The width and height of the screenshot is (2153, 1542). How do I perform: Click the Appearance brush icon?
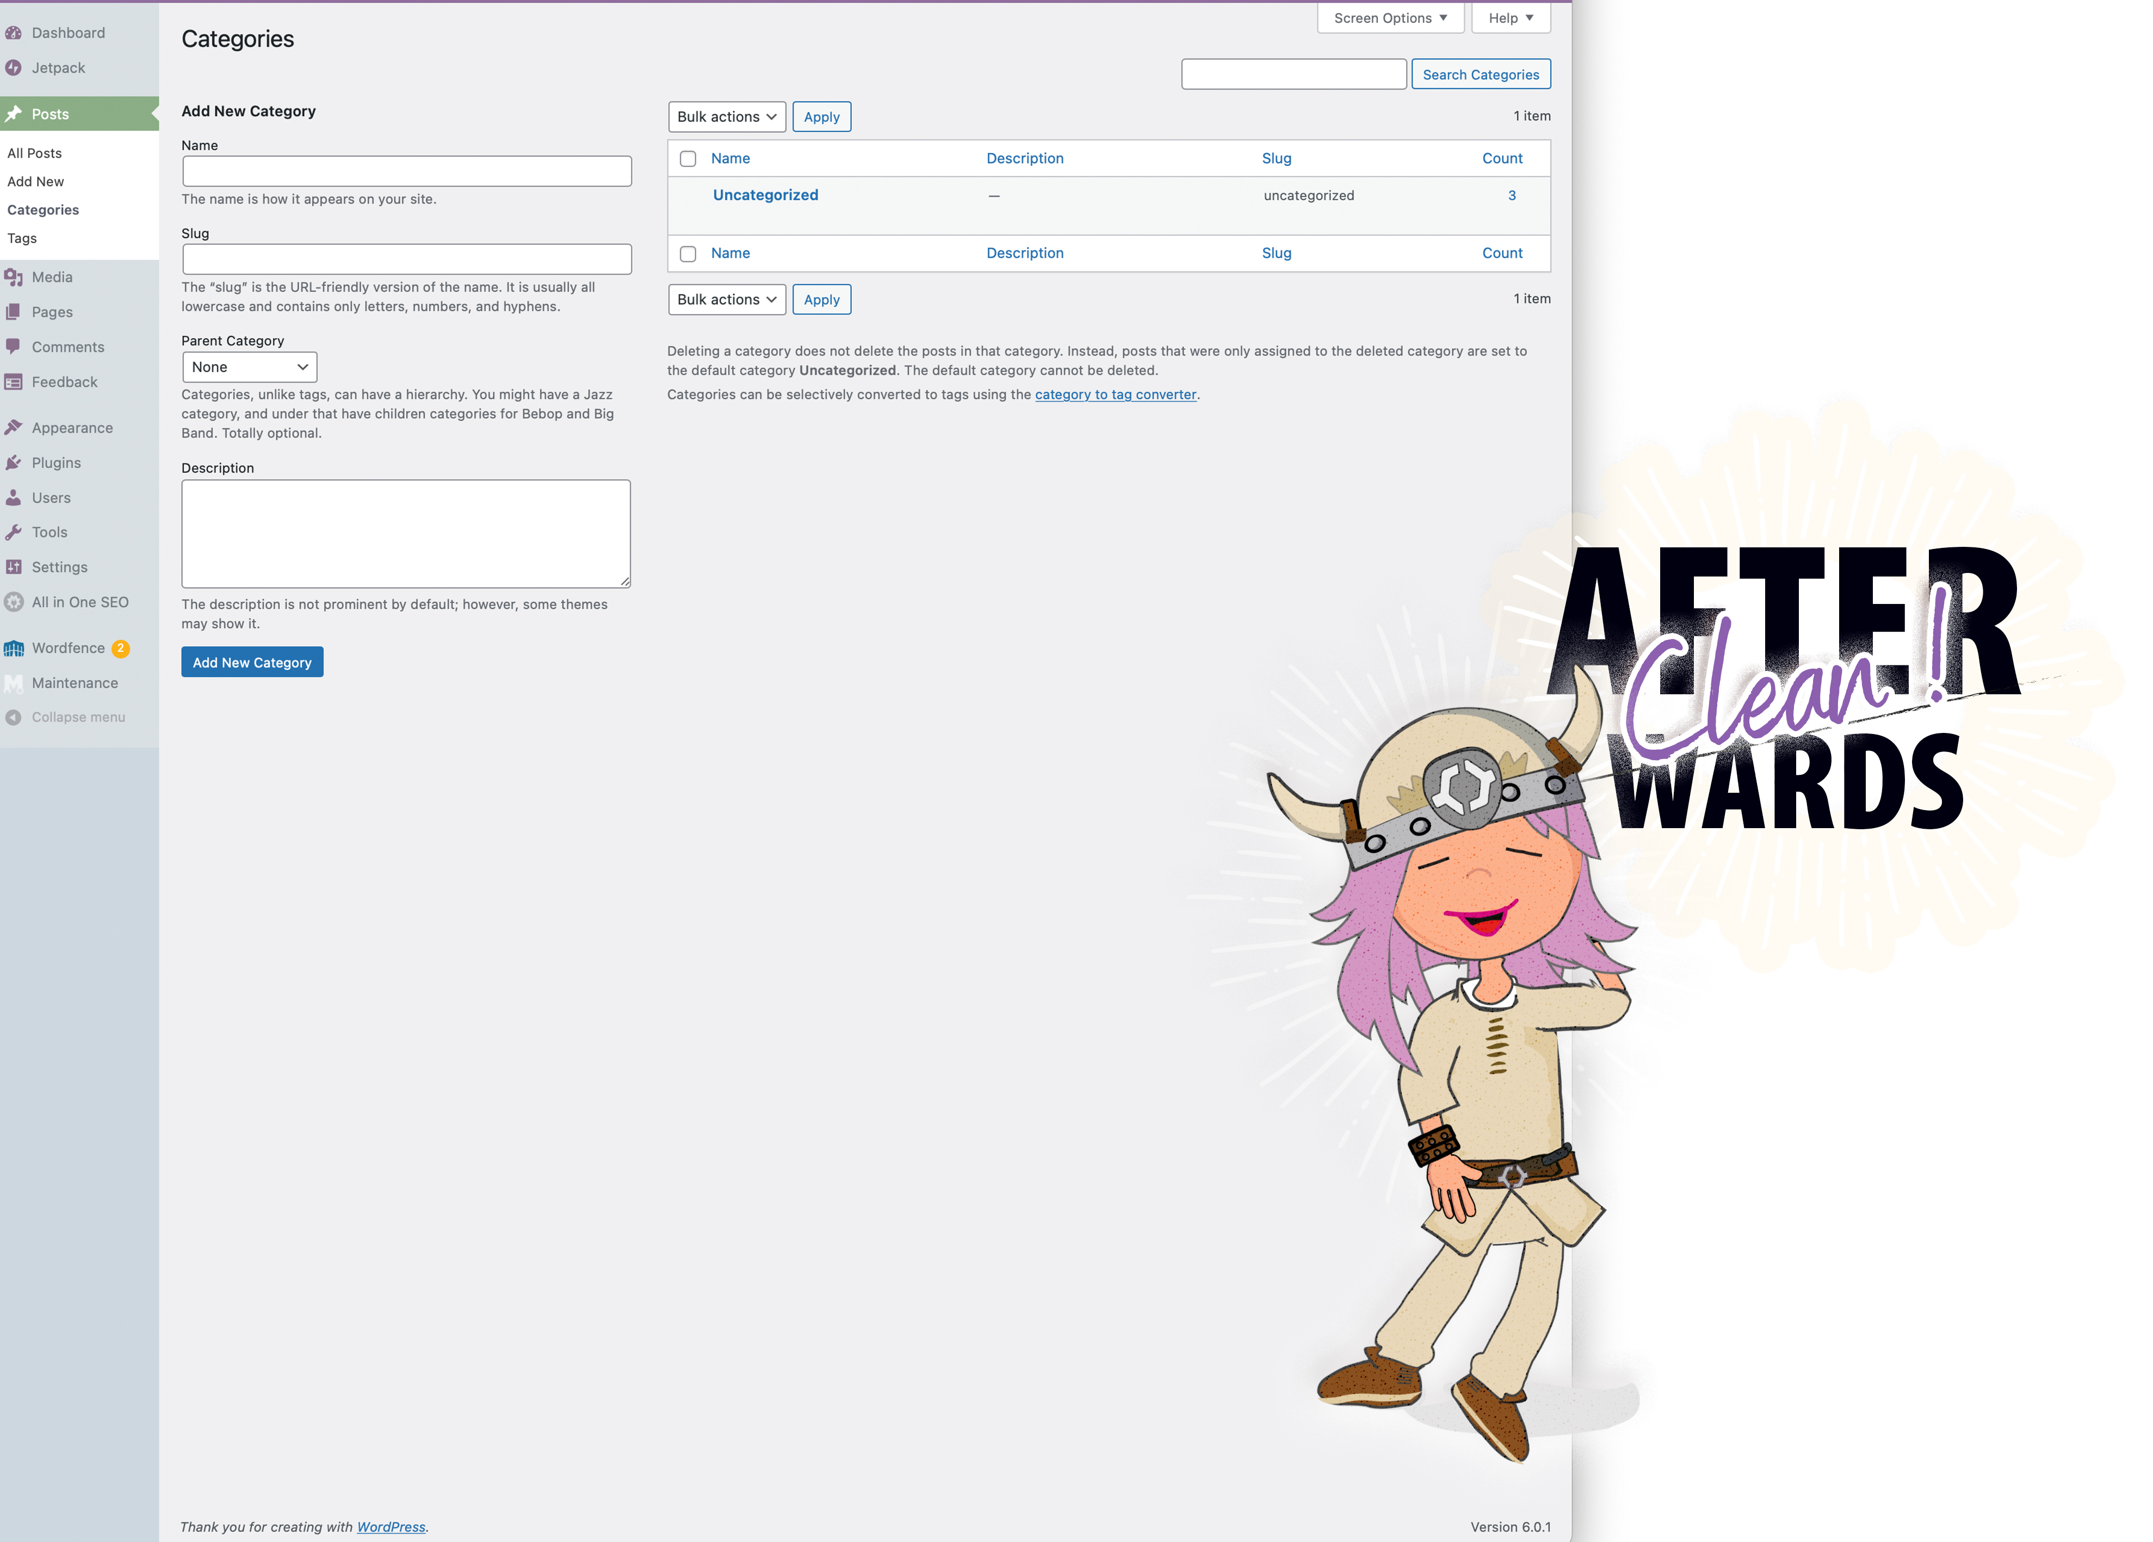coord(13,427)
